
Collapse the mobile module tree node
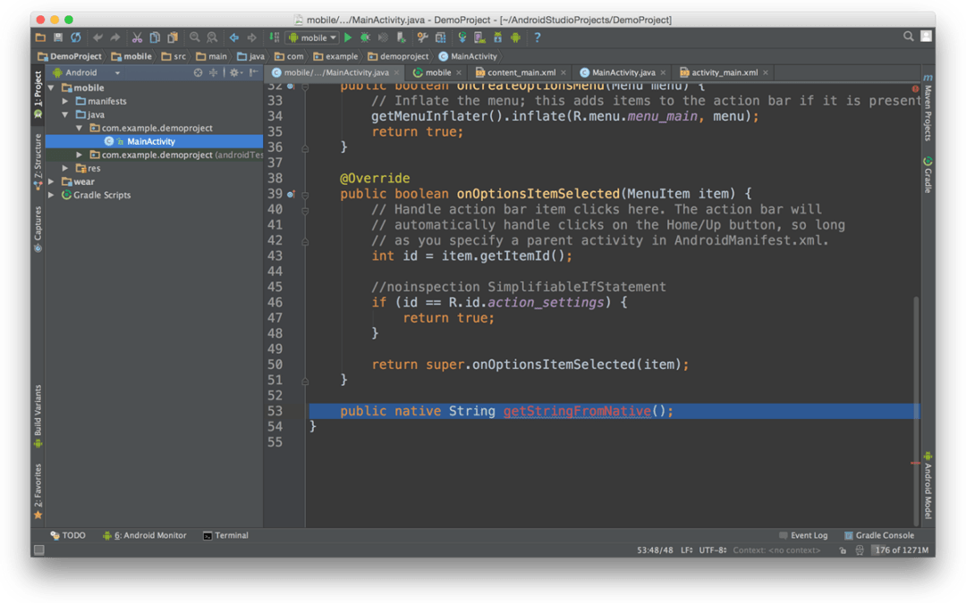pyautogui.click(x=52, y=88)
